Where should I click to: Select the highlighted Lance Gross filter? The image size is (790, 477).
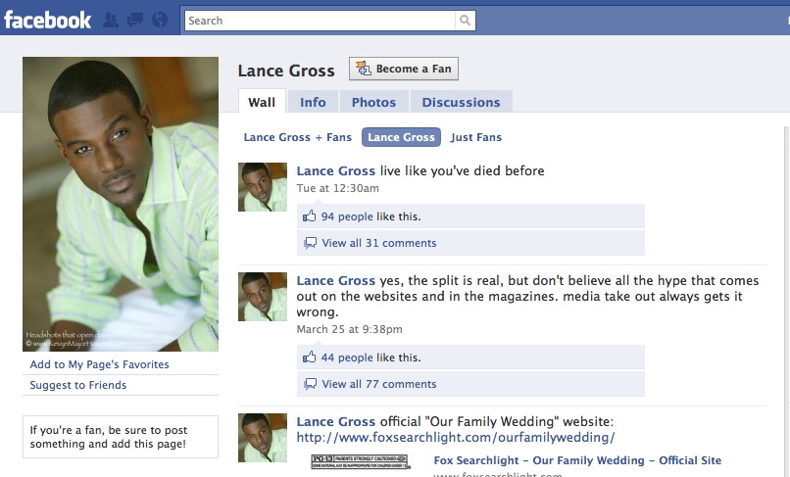pyautogui.click(x=401, y=137)
